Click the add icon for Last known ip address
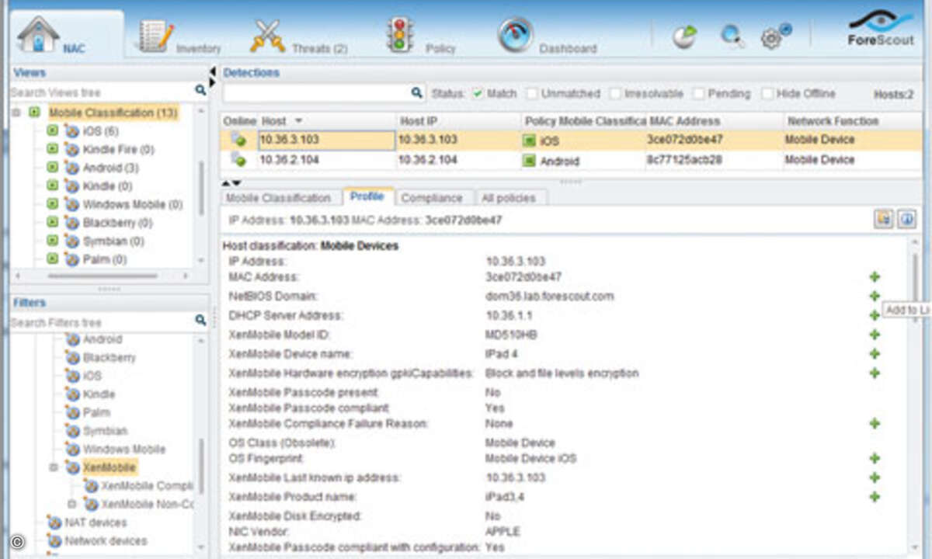The width and height of the screenshot is (932, 559). click(875, 477)
